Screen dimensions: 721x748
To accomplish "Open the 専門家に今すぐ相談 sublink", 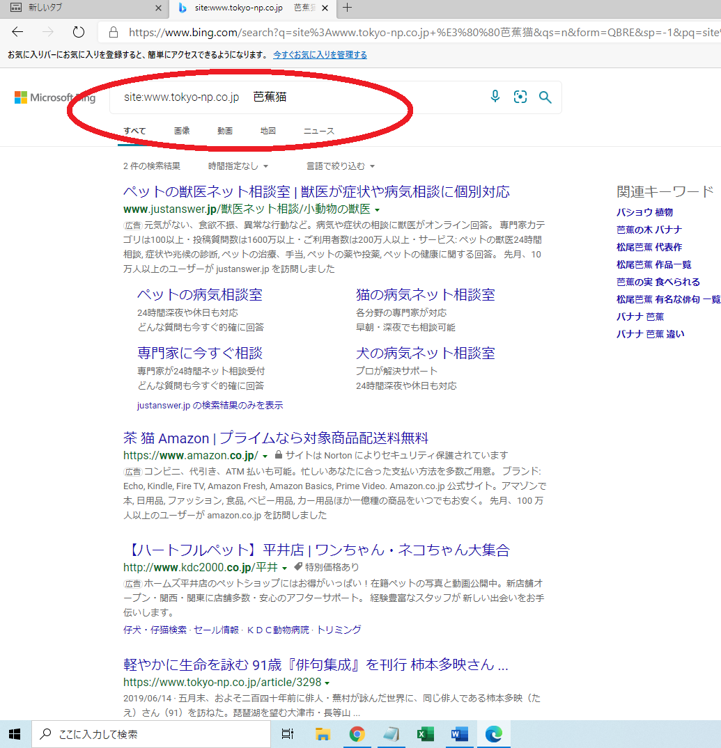I will pyautogui.click(x=200, y=353).
